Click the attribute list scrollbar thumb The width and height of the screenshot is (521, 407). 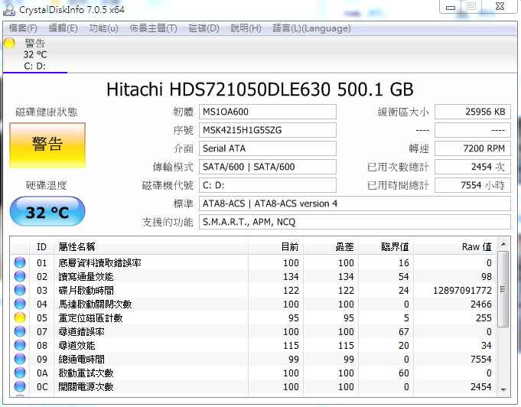coord(503,289)
